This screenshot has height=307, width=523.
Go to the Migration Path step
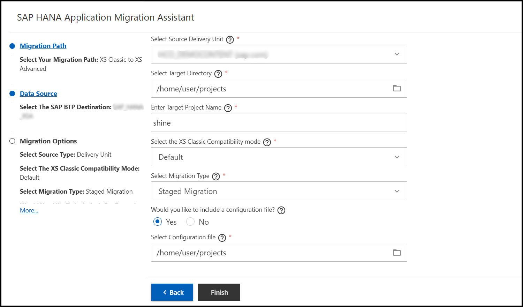(x=43, y=46)
